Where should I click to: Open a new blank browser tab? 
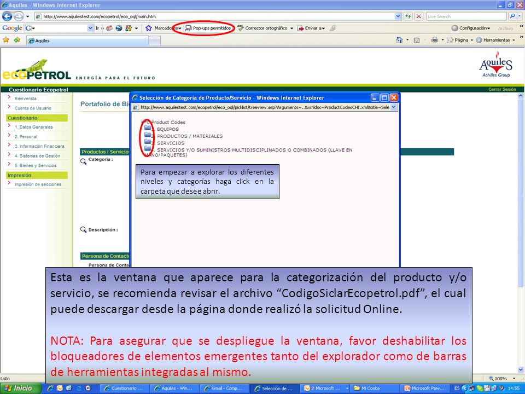(x=154, y=41)
